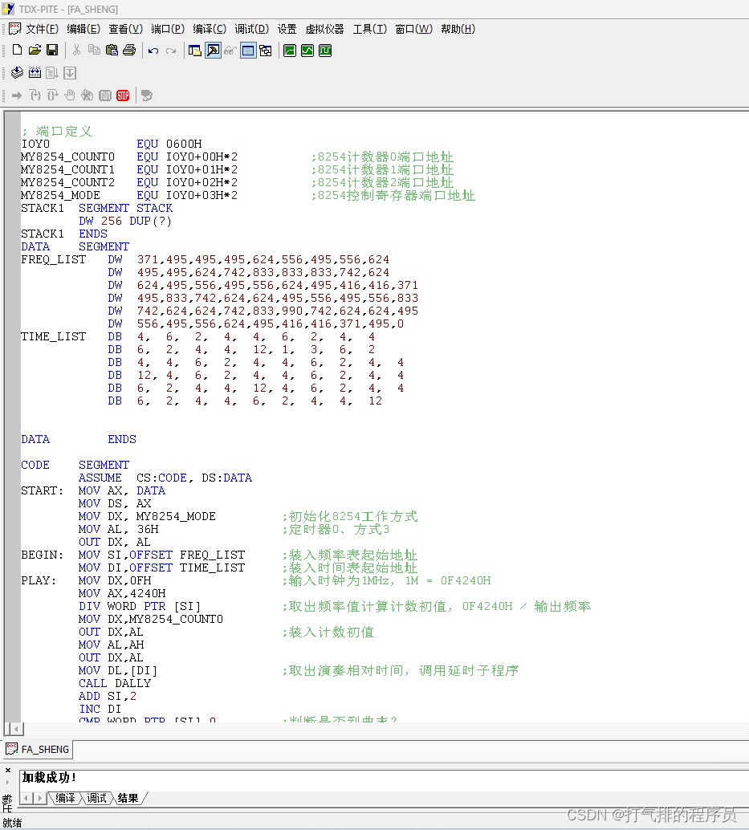The image size is (749, 830).
Task: Paste clipboard contents
Action: tap(112, 50)
